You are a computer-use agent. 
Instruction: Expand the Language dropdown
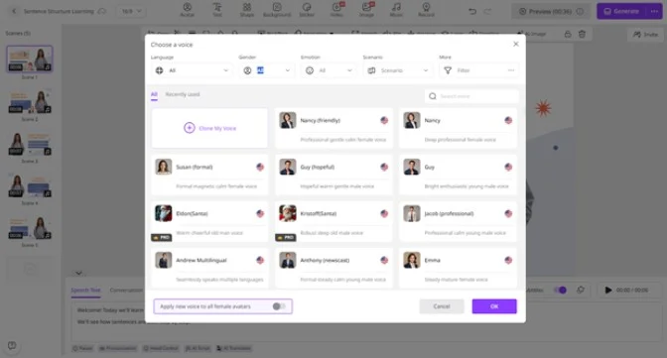pyautogui.click(x=192, y=70)
